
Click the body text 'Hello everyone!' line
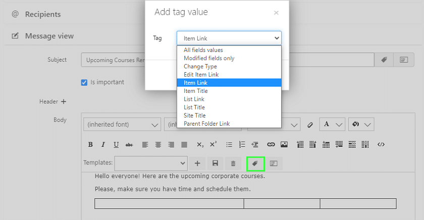(180, 176)
